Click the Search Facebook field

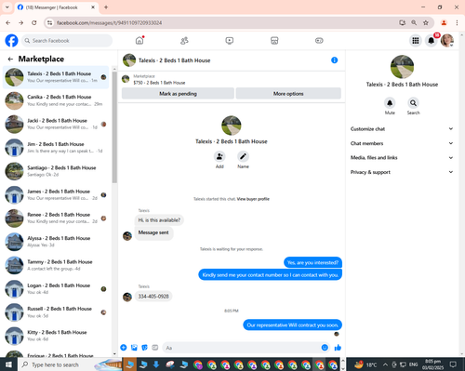click(x=67, y=41)
